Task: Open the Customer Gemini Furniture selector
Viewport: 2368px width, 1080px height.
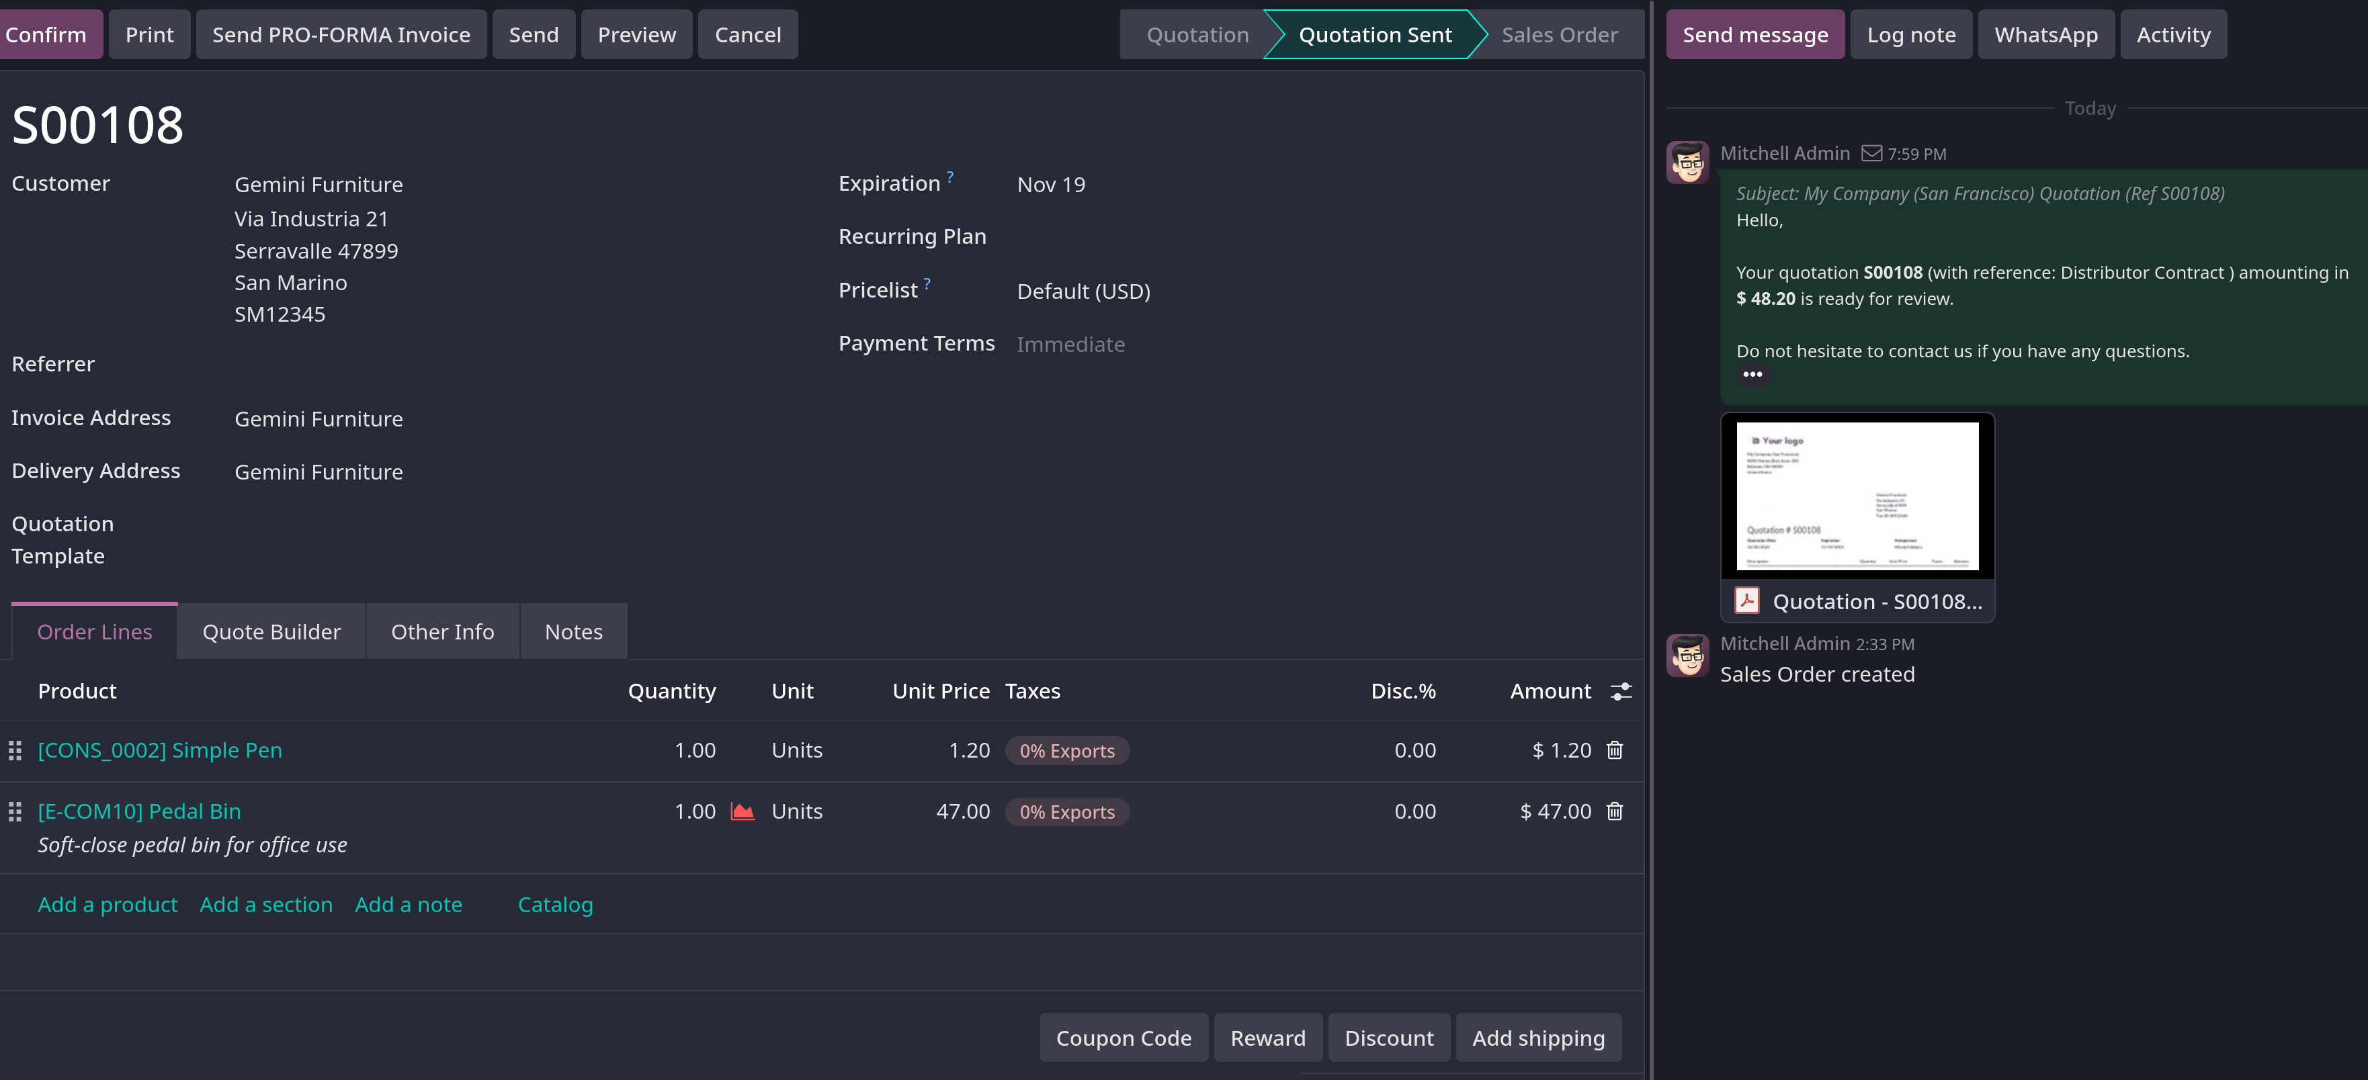Action: 318,185
